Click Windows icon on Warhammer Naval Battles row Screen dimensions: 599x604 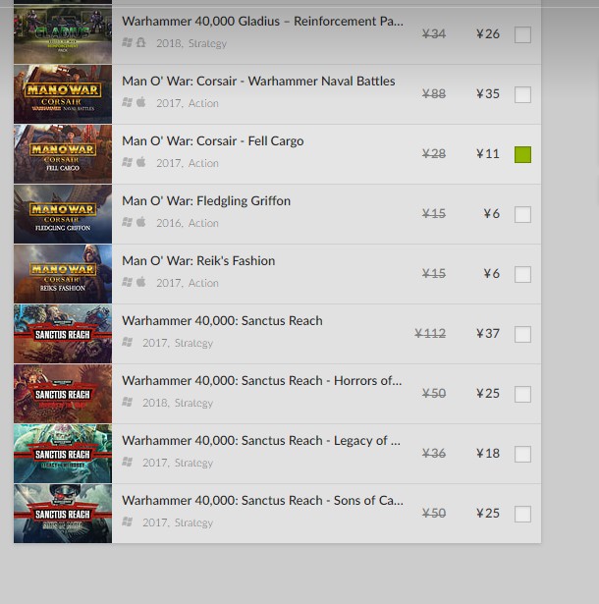coord(127,102)
